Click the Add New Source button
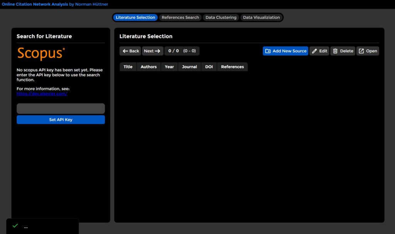 click(x=285, y=51)
